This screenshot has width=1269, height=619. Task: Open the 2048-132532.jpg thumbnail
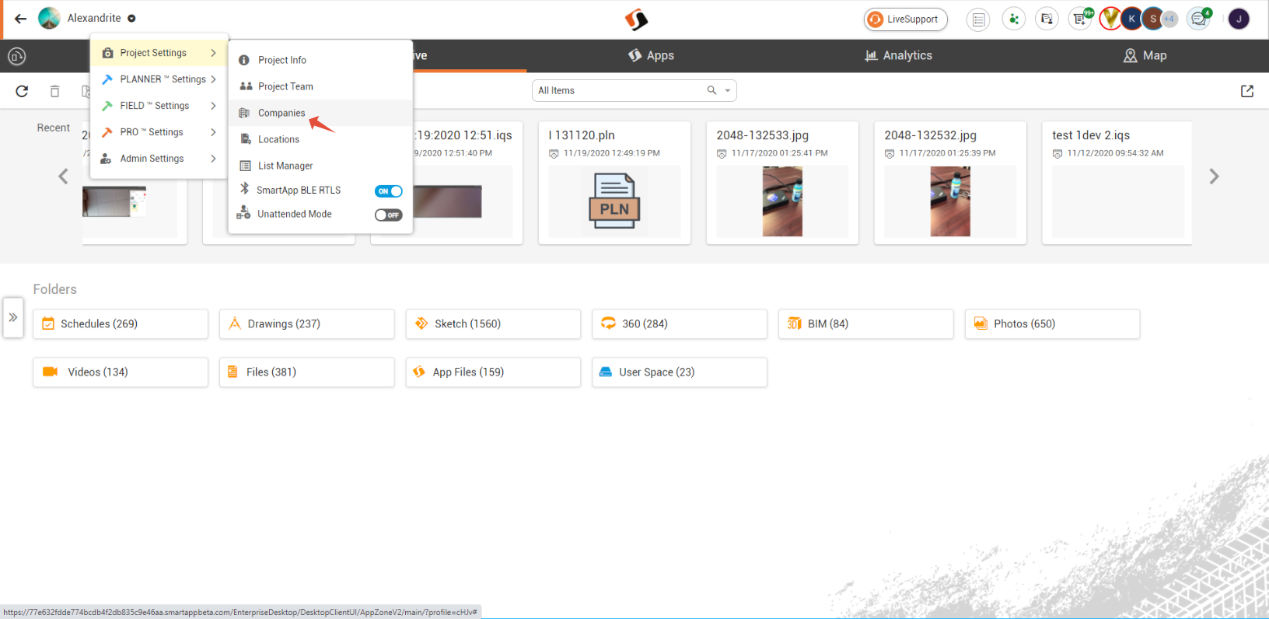click(x=950, y=201)
